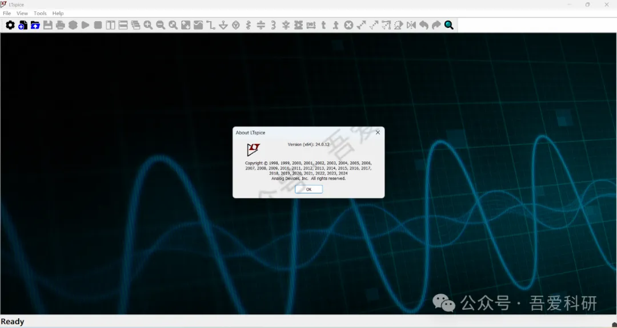Viewport: 617px width, 328px height.
Task: Click the Print icon
Action: (61, 25)
